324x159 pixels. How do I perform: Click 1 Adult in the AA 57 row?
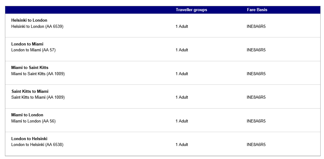[182, 50]
